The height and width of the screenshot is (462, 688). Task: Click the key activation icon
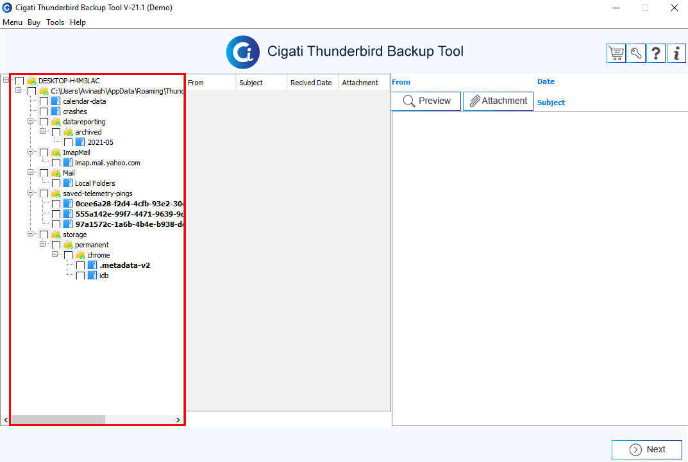[x=636, y=53]
